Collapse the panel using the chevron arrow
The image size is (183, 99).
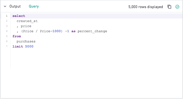point(5,6)
